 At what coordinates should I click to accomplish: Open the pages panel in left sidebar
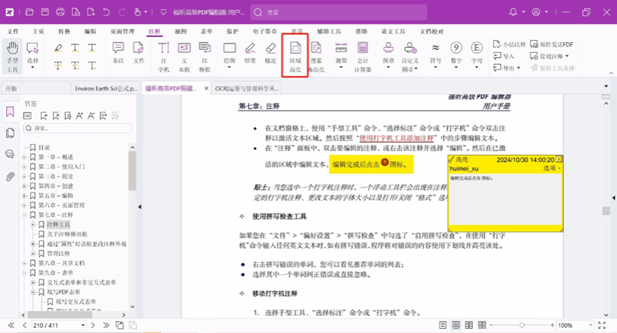pos(10,133)
